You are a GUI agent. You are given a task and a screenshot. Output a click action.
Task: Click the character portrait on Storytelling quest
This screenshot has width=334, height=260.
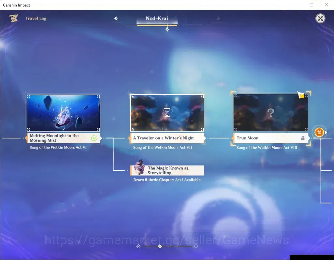click(x=140, y=168)
